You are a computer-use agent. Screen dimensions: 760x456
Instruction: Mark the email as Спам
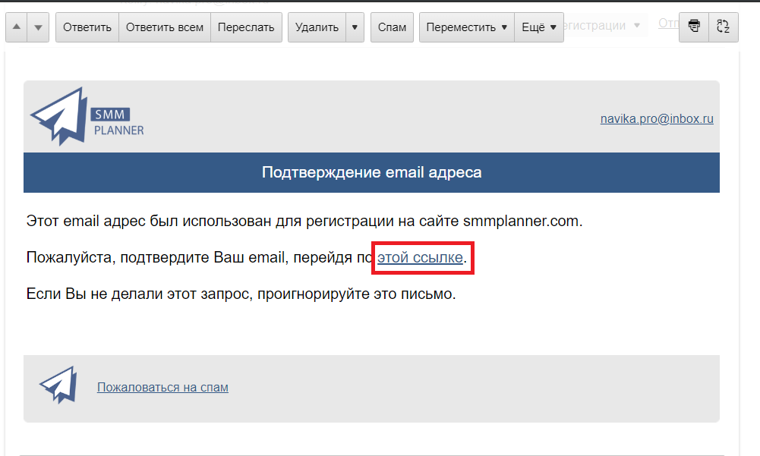click(392, 27)
